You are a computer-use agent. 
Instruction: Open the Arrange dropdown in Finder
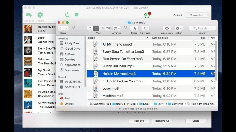[x=117, y=28]
